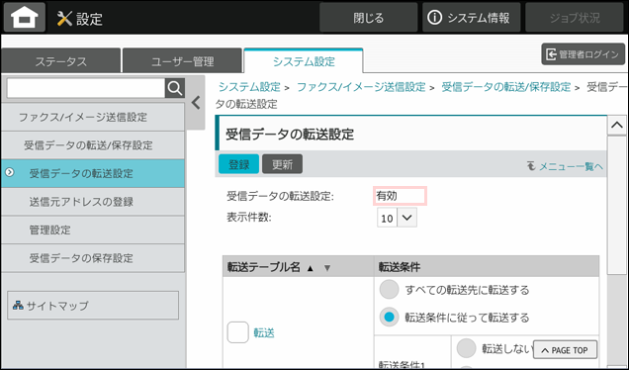Sort 転送テーブル名 ascending arrow
629x370 pixels.
[310, 268]
